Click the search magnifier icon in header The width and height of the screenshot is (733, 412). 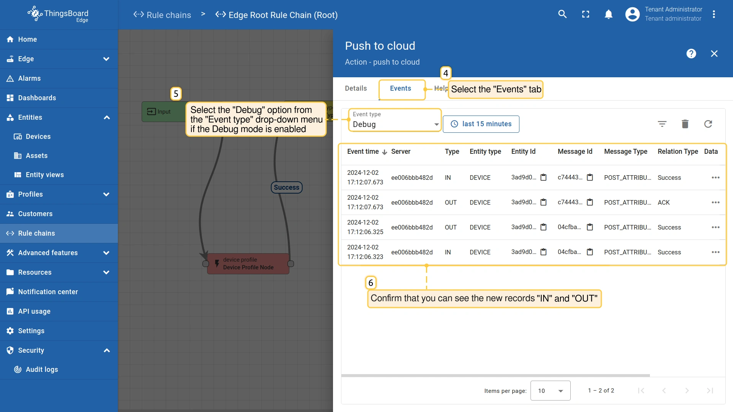click(562, 15)
